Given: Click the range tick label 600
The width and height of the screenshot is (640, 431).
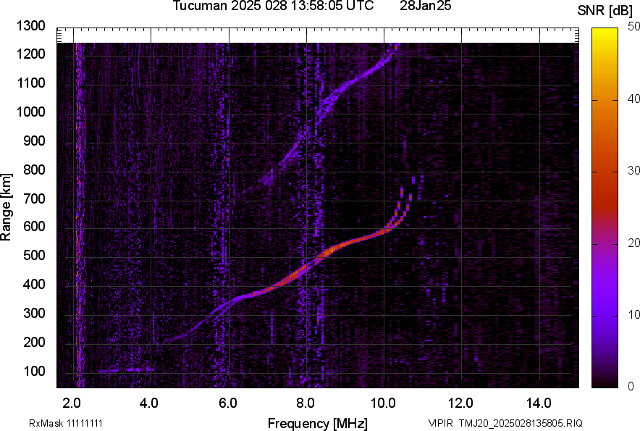Looking at the screenshot, I should [34, 226].
